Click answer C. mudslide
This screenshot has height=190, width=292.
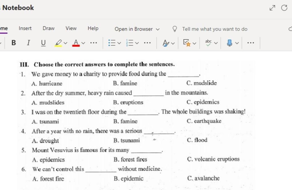click(x=202, y=83)
